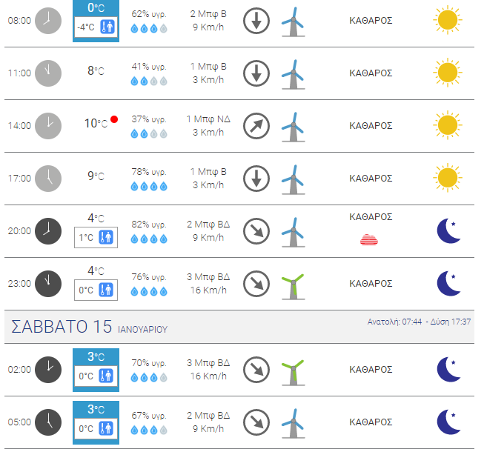Click the southwest wind arrow at 14:00
Screen dimensions: 484x452
pyautogui.click(x=256, y=126)
